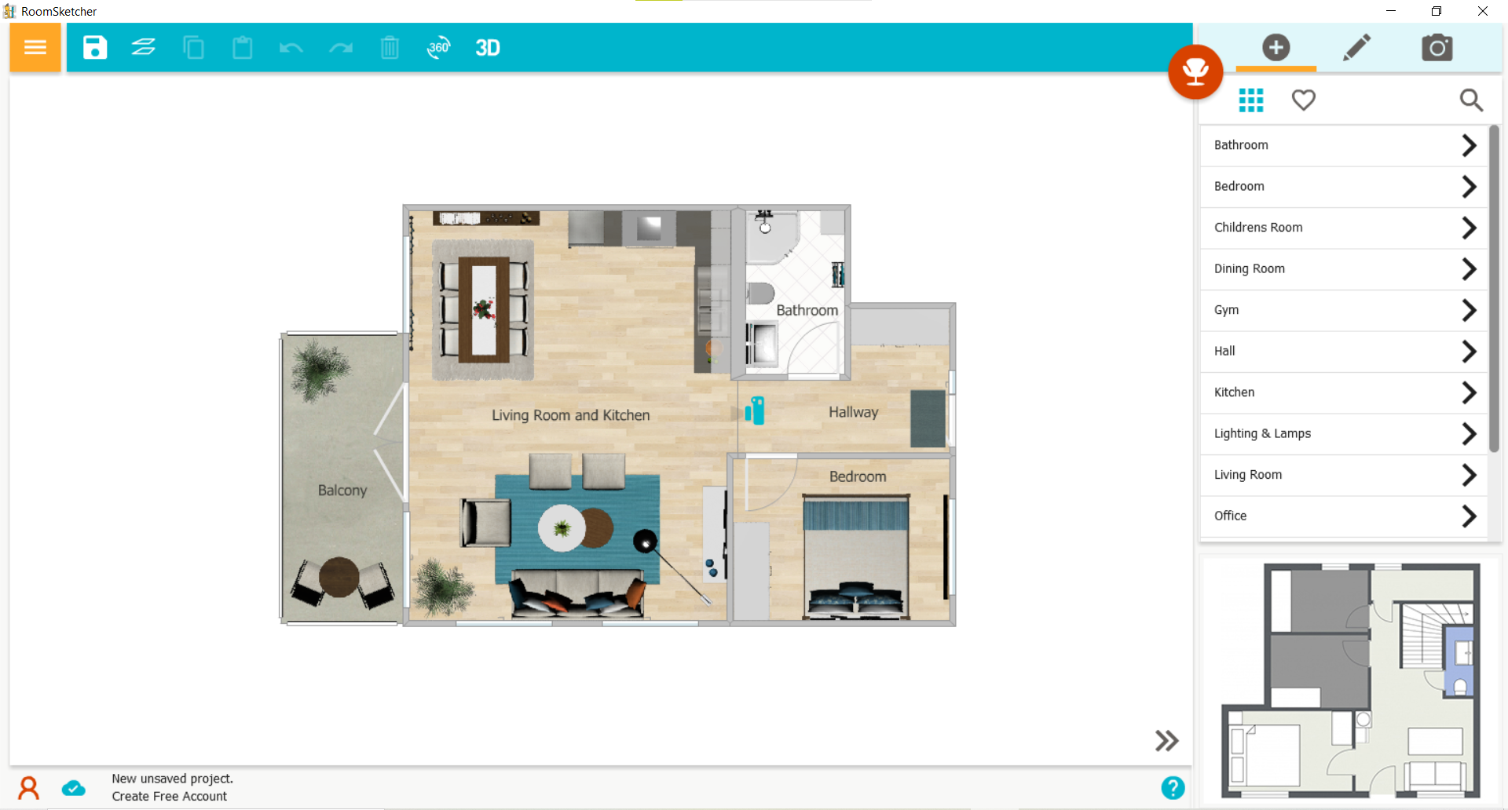The height and width of the screenshot is (810, 1508).
Task: Switch to the 3D view
Action: click(488, 48)
